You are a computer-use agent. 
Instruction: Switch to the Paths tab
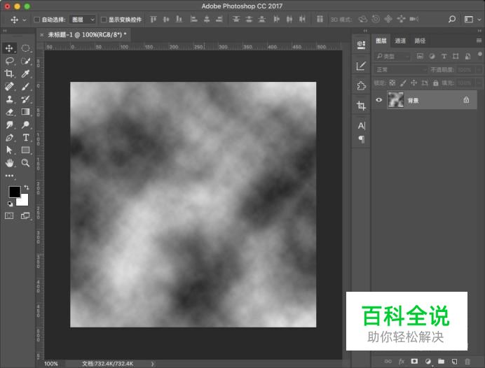(x=420, y=41)
